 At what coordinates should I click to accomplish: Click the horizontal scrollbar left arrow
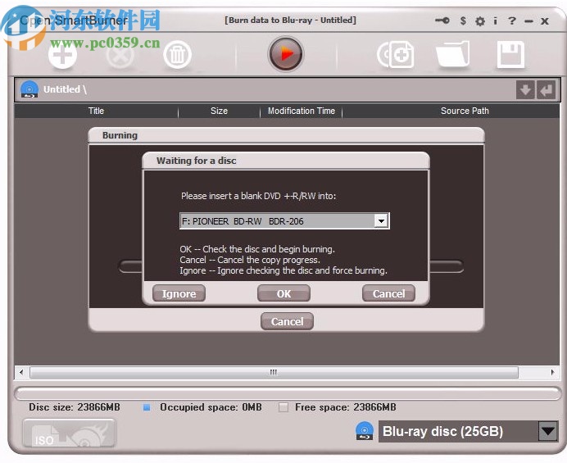(21, 372)
